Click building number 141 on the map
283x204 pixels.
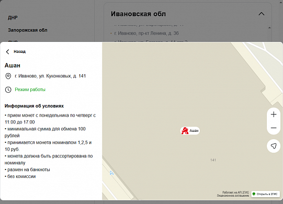point(213,160)
